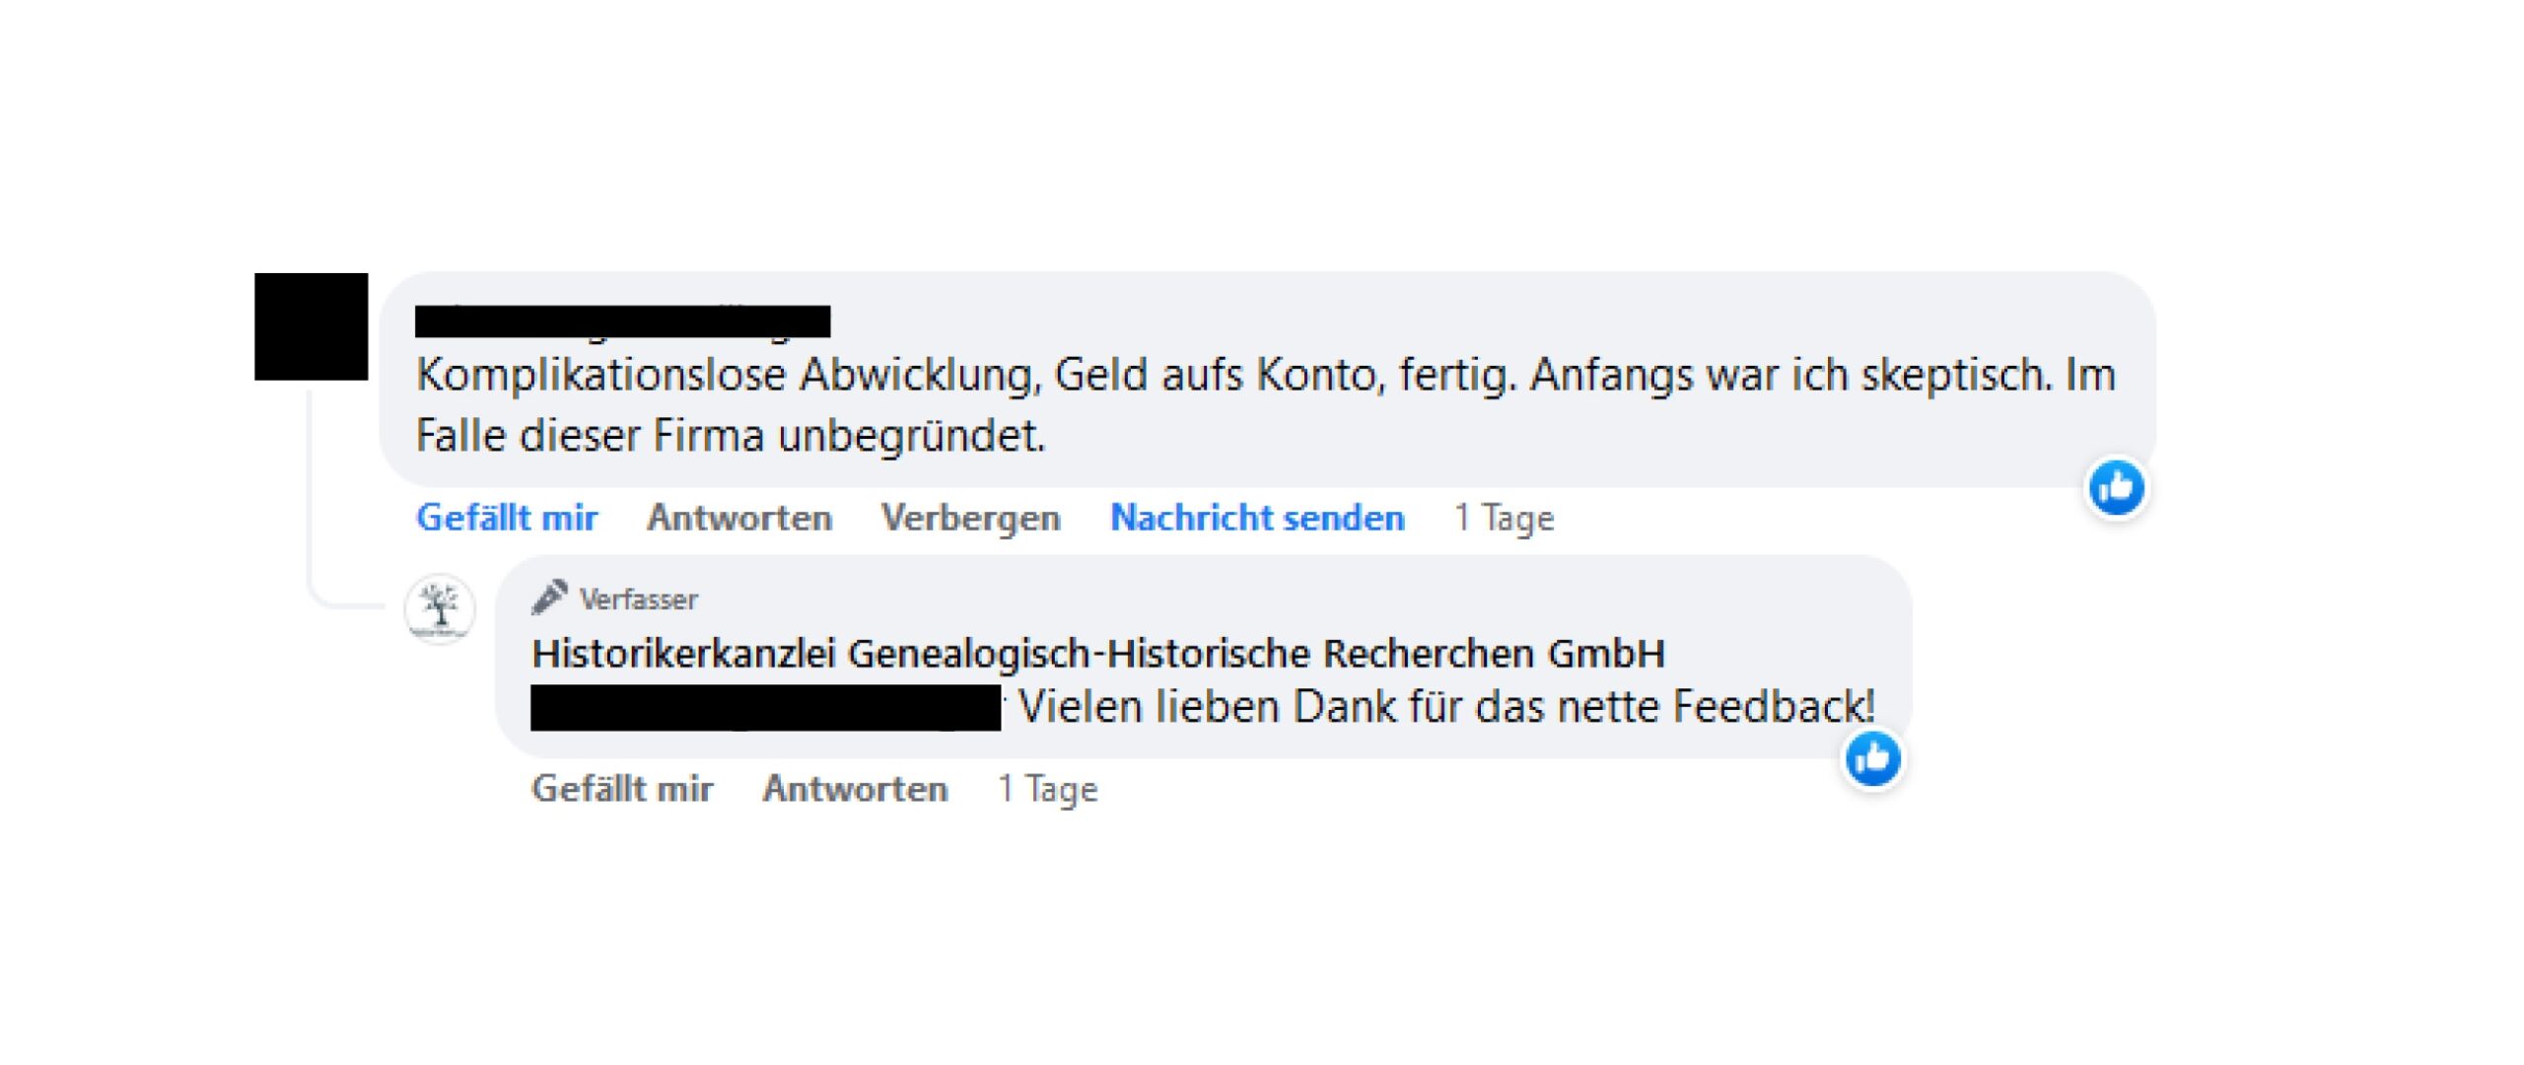Click the Verfasser author label
Image resolution: width=2524 pixels, height=1065 pixels.
tap(638, 599)
